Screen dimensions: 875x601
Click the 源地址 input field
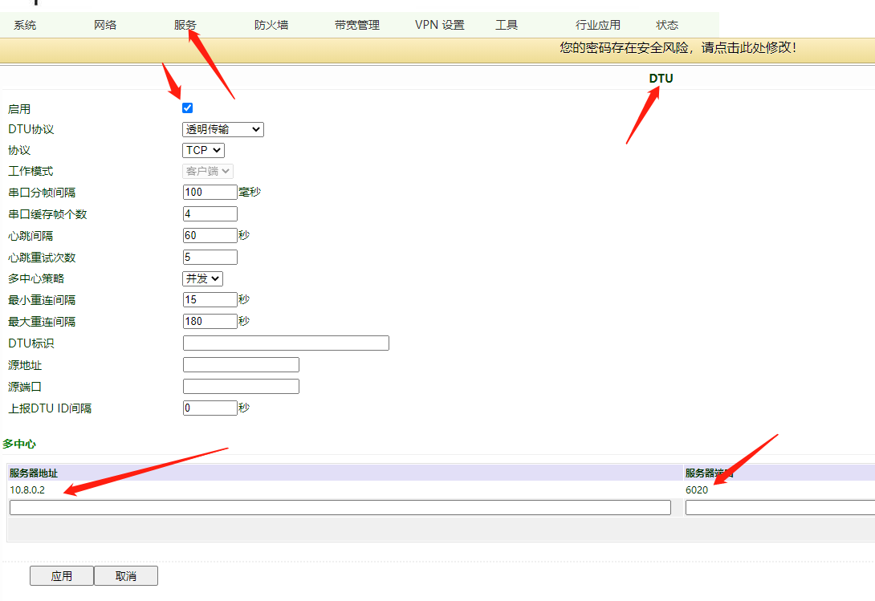[240, 364]
